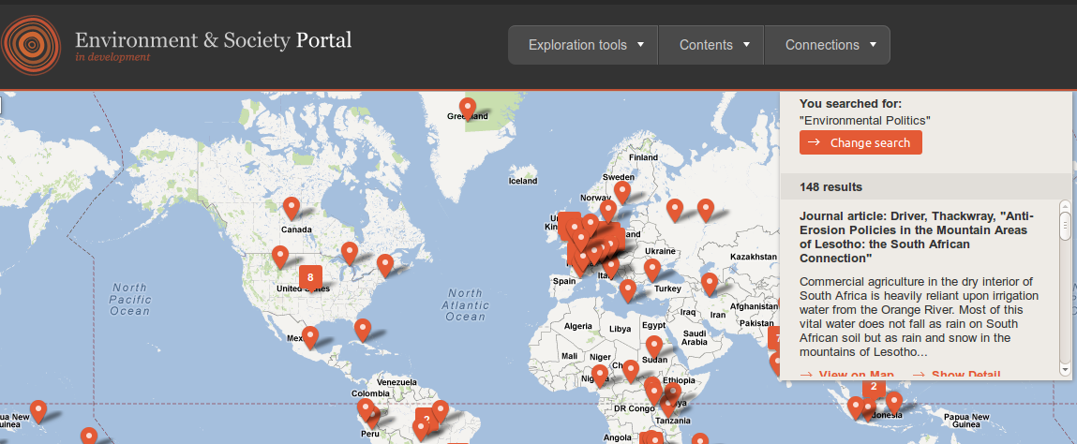Image resolution: width=1077 pixels, height=444 pixels.
Task: Click the Change search button
Action: coord(860,142)
